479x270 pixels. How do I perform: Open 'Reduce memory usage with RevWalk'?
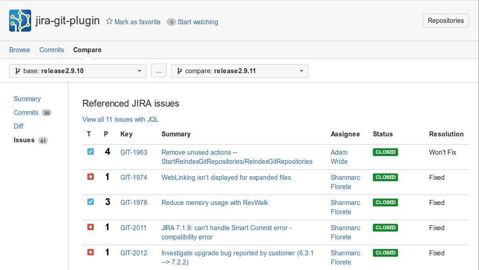click(x=215, y=203)
